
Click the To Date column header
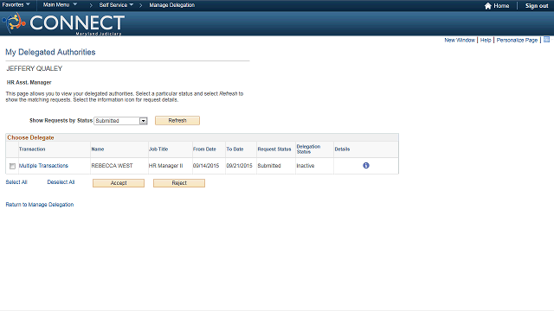[x=235, y=149]
